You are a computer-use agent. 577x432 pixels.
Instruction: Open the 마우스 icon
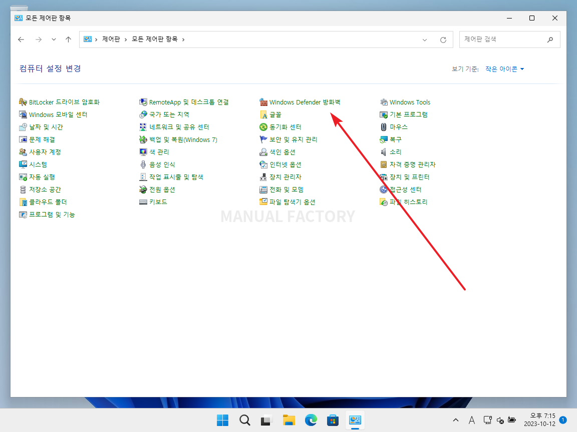pos(384,127)
